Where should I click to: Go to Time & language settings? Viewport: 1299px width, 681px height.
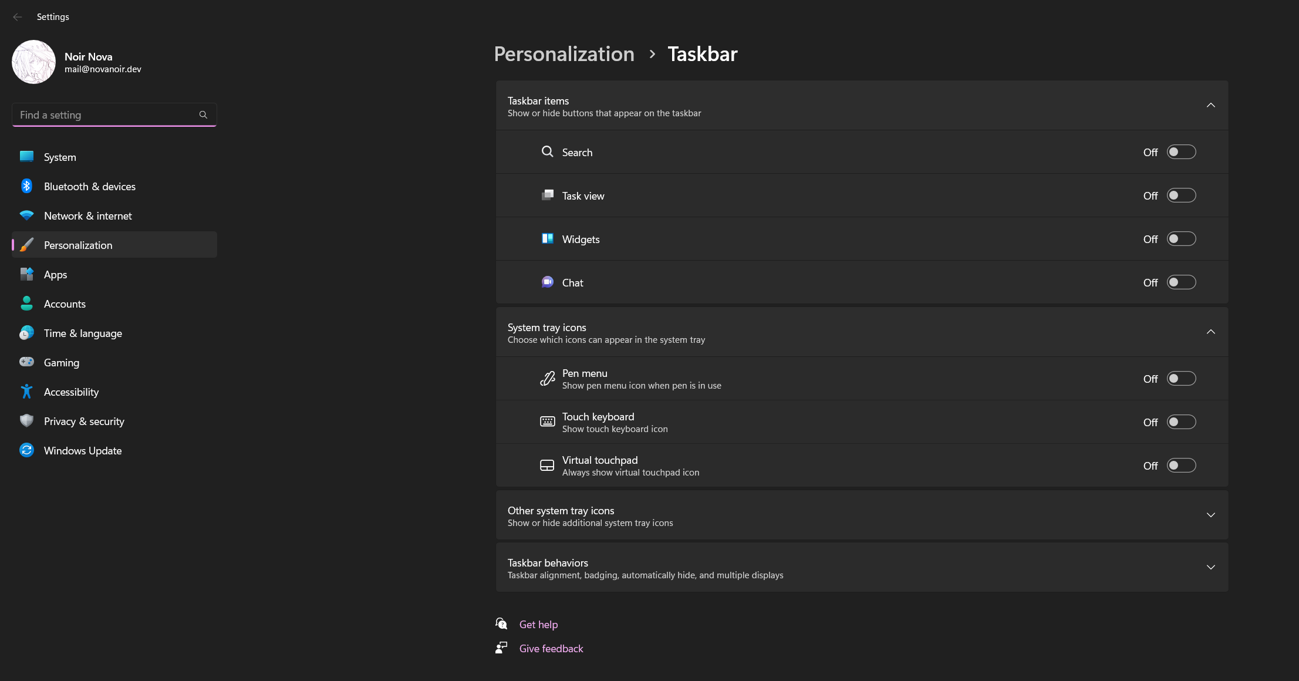[83, 333]
